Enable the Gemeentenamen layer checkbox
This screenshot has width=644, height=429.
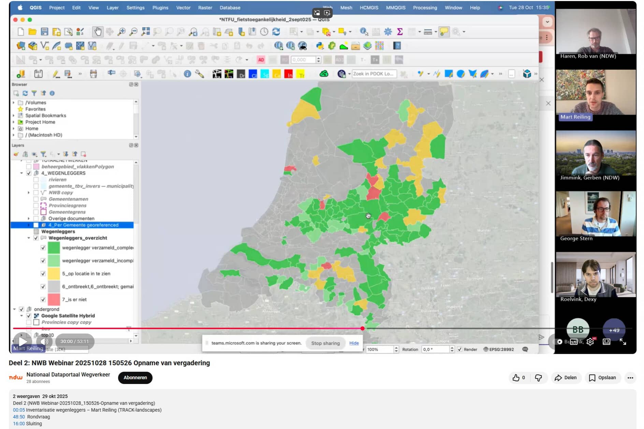pyautogui.click(x=36, y=199)
